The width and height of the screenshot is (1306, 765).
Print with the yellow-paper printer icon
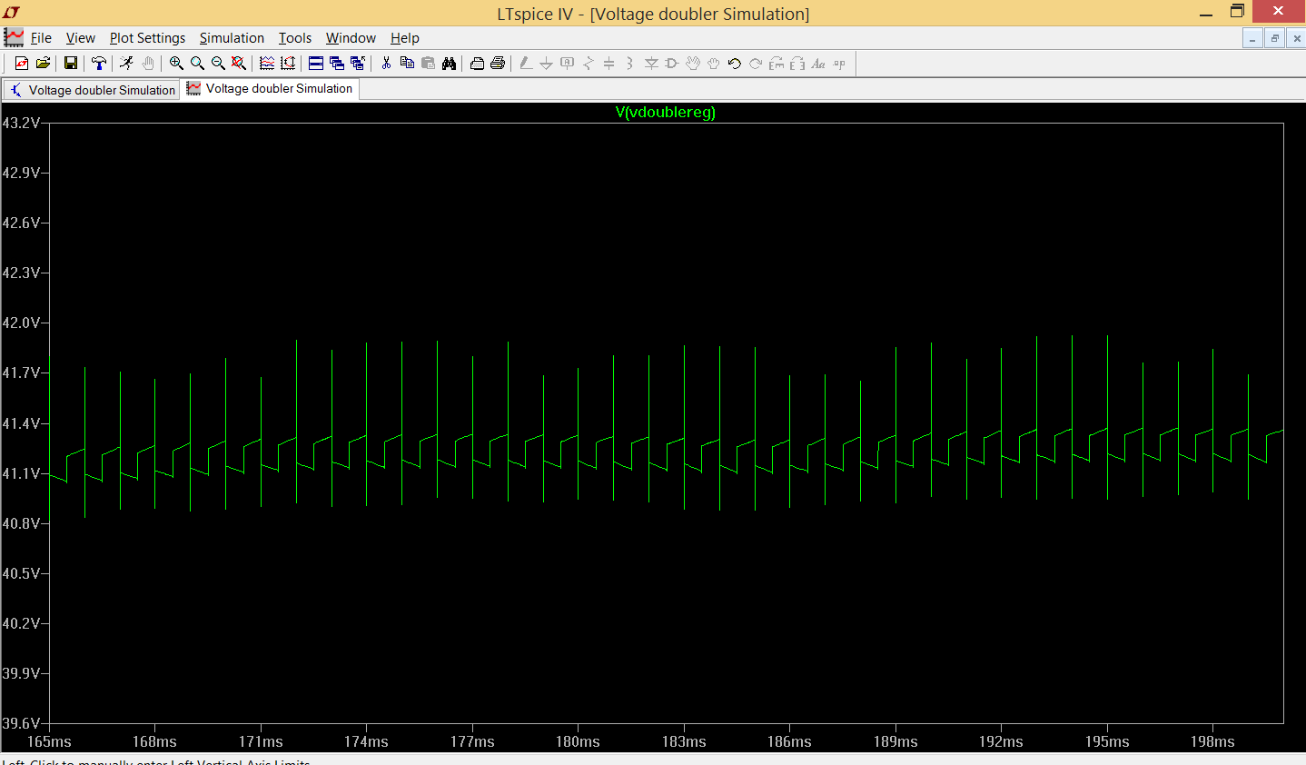pyautogui.click(x=498, y=63)
